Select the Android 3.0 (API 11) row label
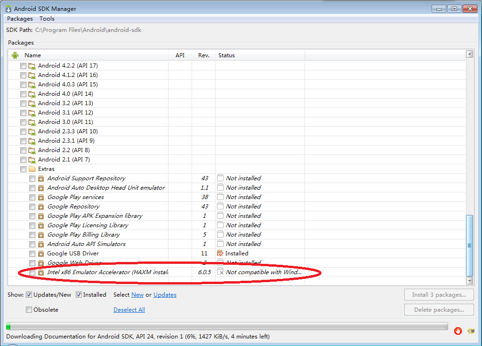Viewport: 482px width, 346px height. click(x=65, y=122)
